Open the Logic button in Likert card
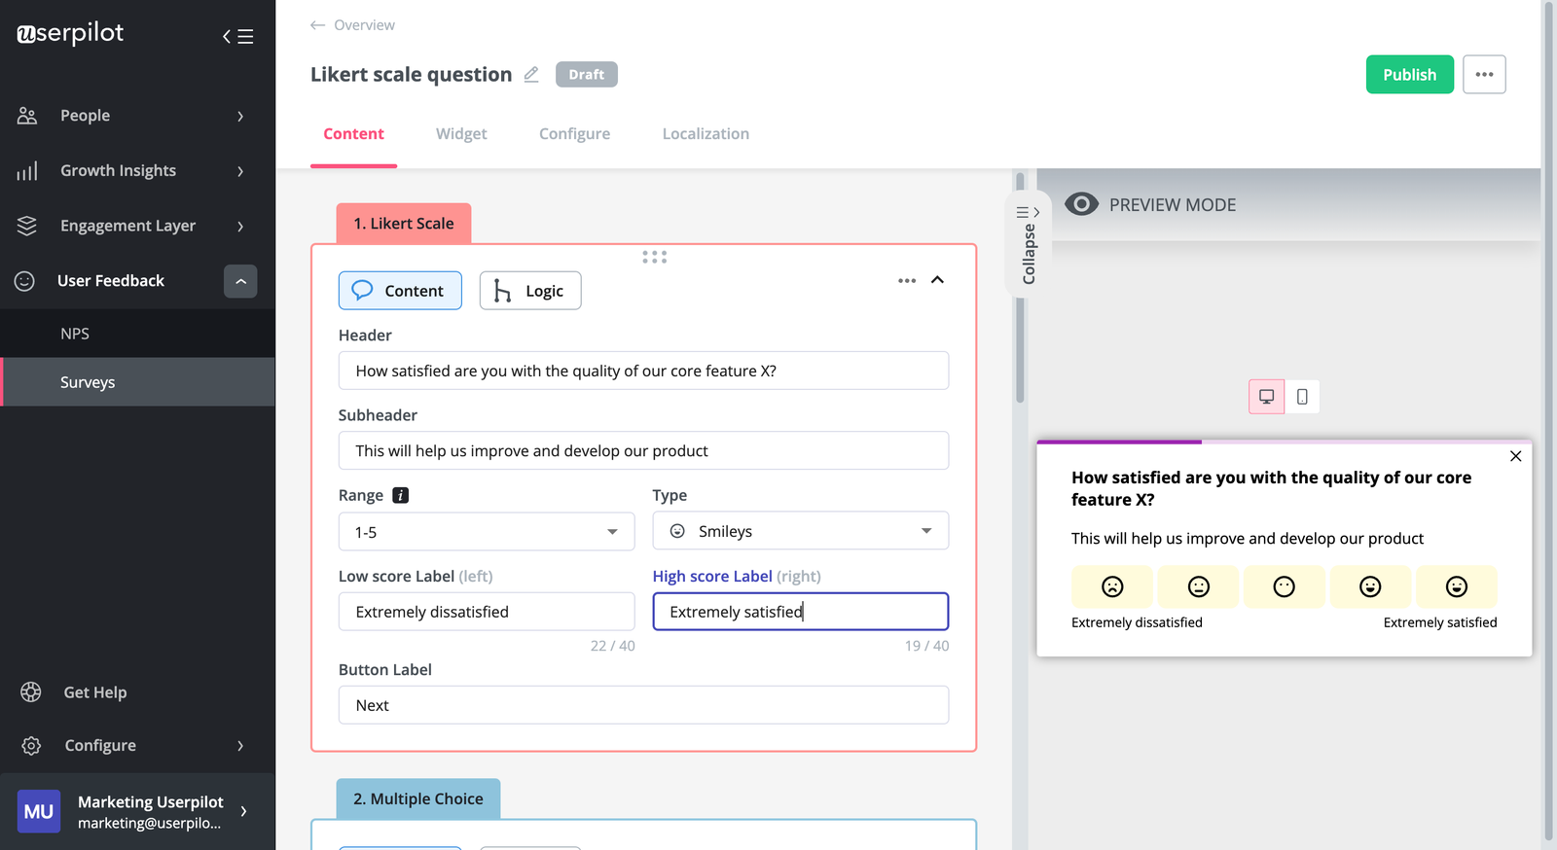The height and width of the screenshot is (850, 1557). (x=530, y=291)
